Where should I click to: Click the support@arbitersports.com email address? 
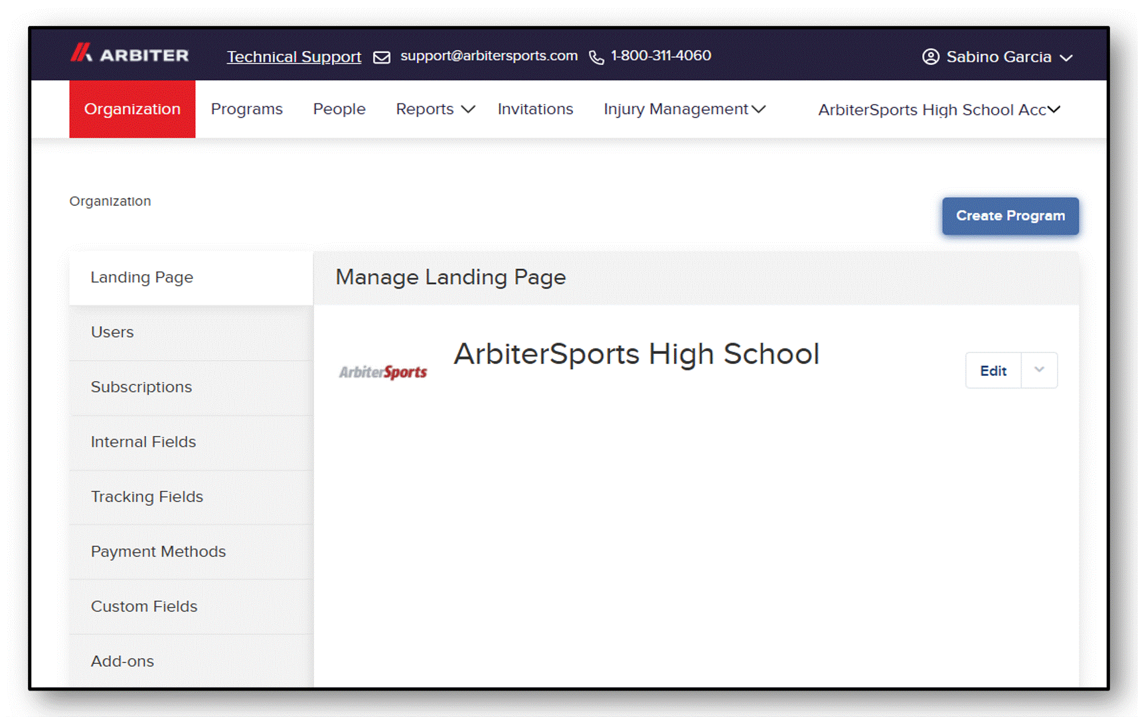[489, 56]
